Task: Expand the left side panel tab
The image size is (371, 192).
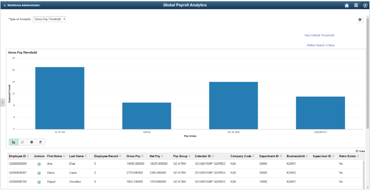Action: [x=3, y=102]
